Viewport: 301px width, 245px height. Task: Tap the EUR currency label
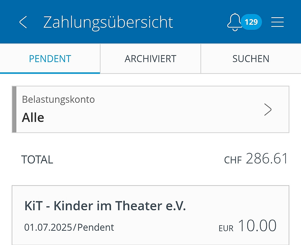226,228
